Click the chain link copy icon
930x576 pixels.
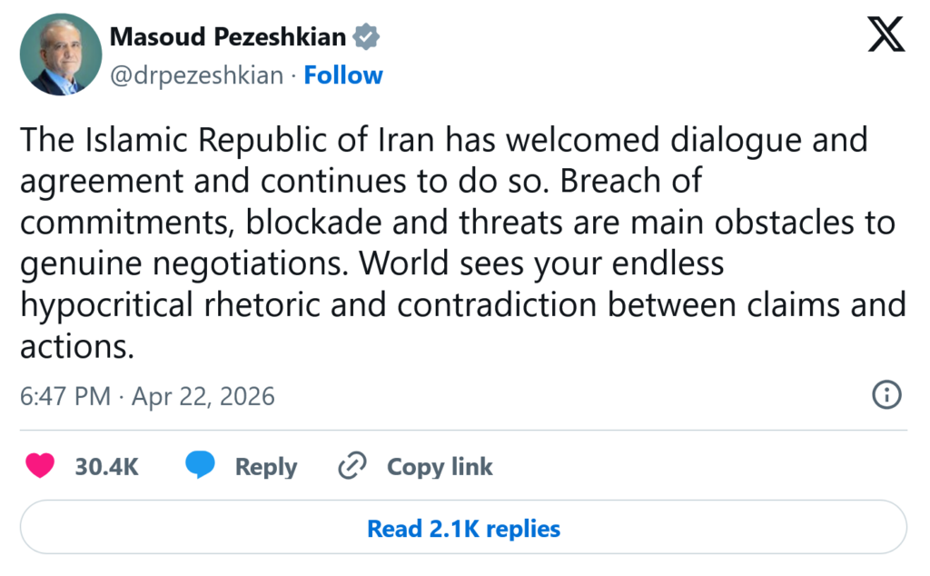click(x=351, y=466)
